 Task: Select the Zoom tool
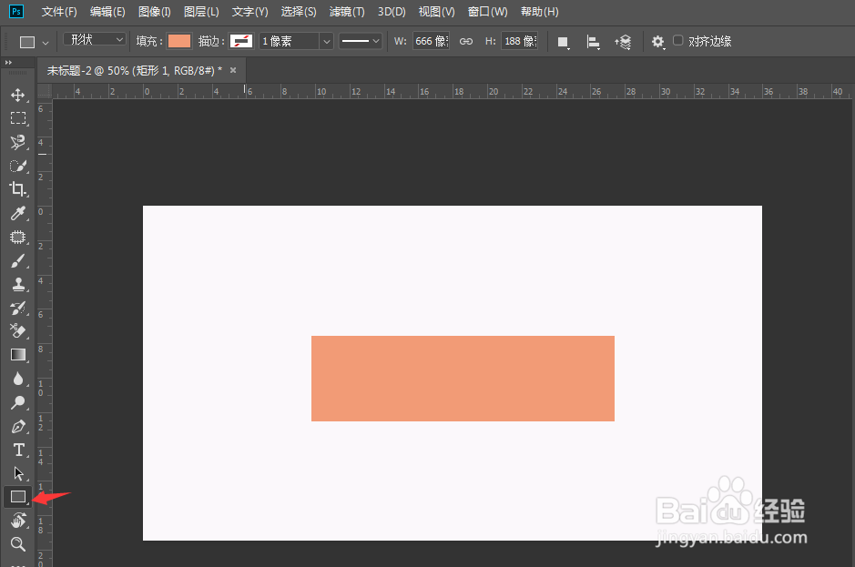point(18,543)
